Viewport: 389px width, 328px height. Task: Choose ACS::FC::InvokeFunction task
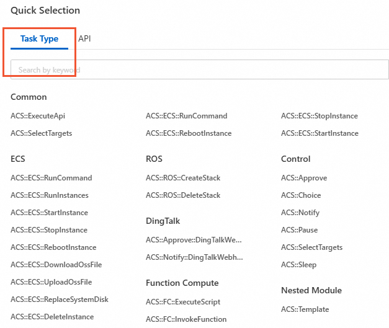tap(186, 319)
